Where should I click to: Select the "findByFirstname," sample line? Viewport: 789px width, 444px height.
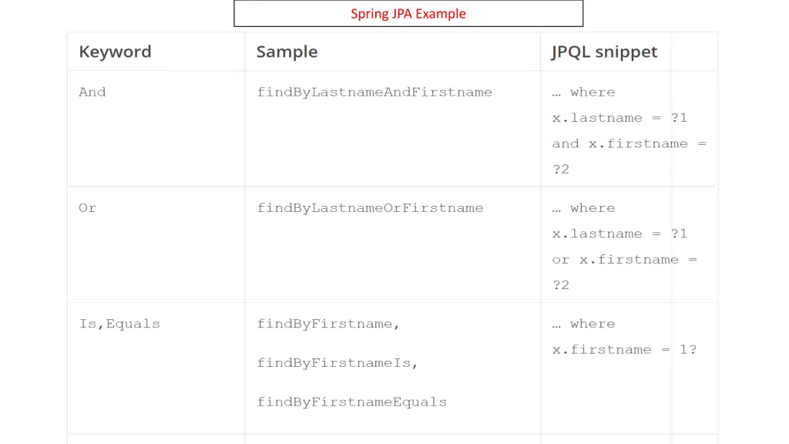[x=328, y=324]
